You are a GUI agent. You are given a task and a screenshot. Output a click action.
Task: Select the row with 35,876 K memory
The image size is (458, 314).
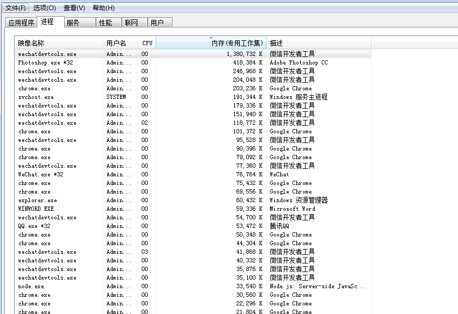pos(193,269)
